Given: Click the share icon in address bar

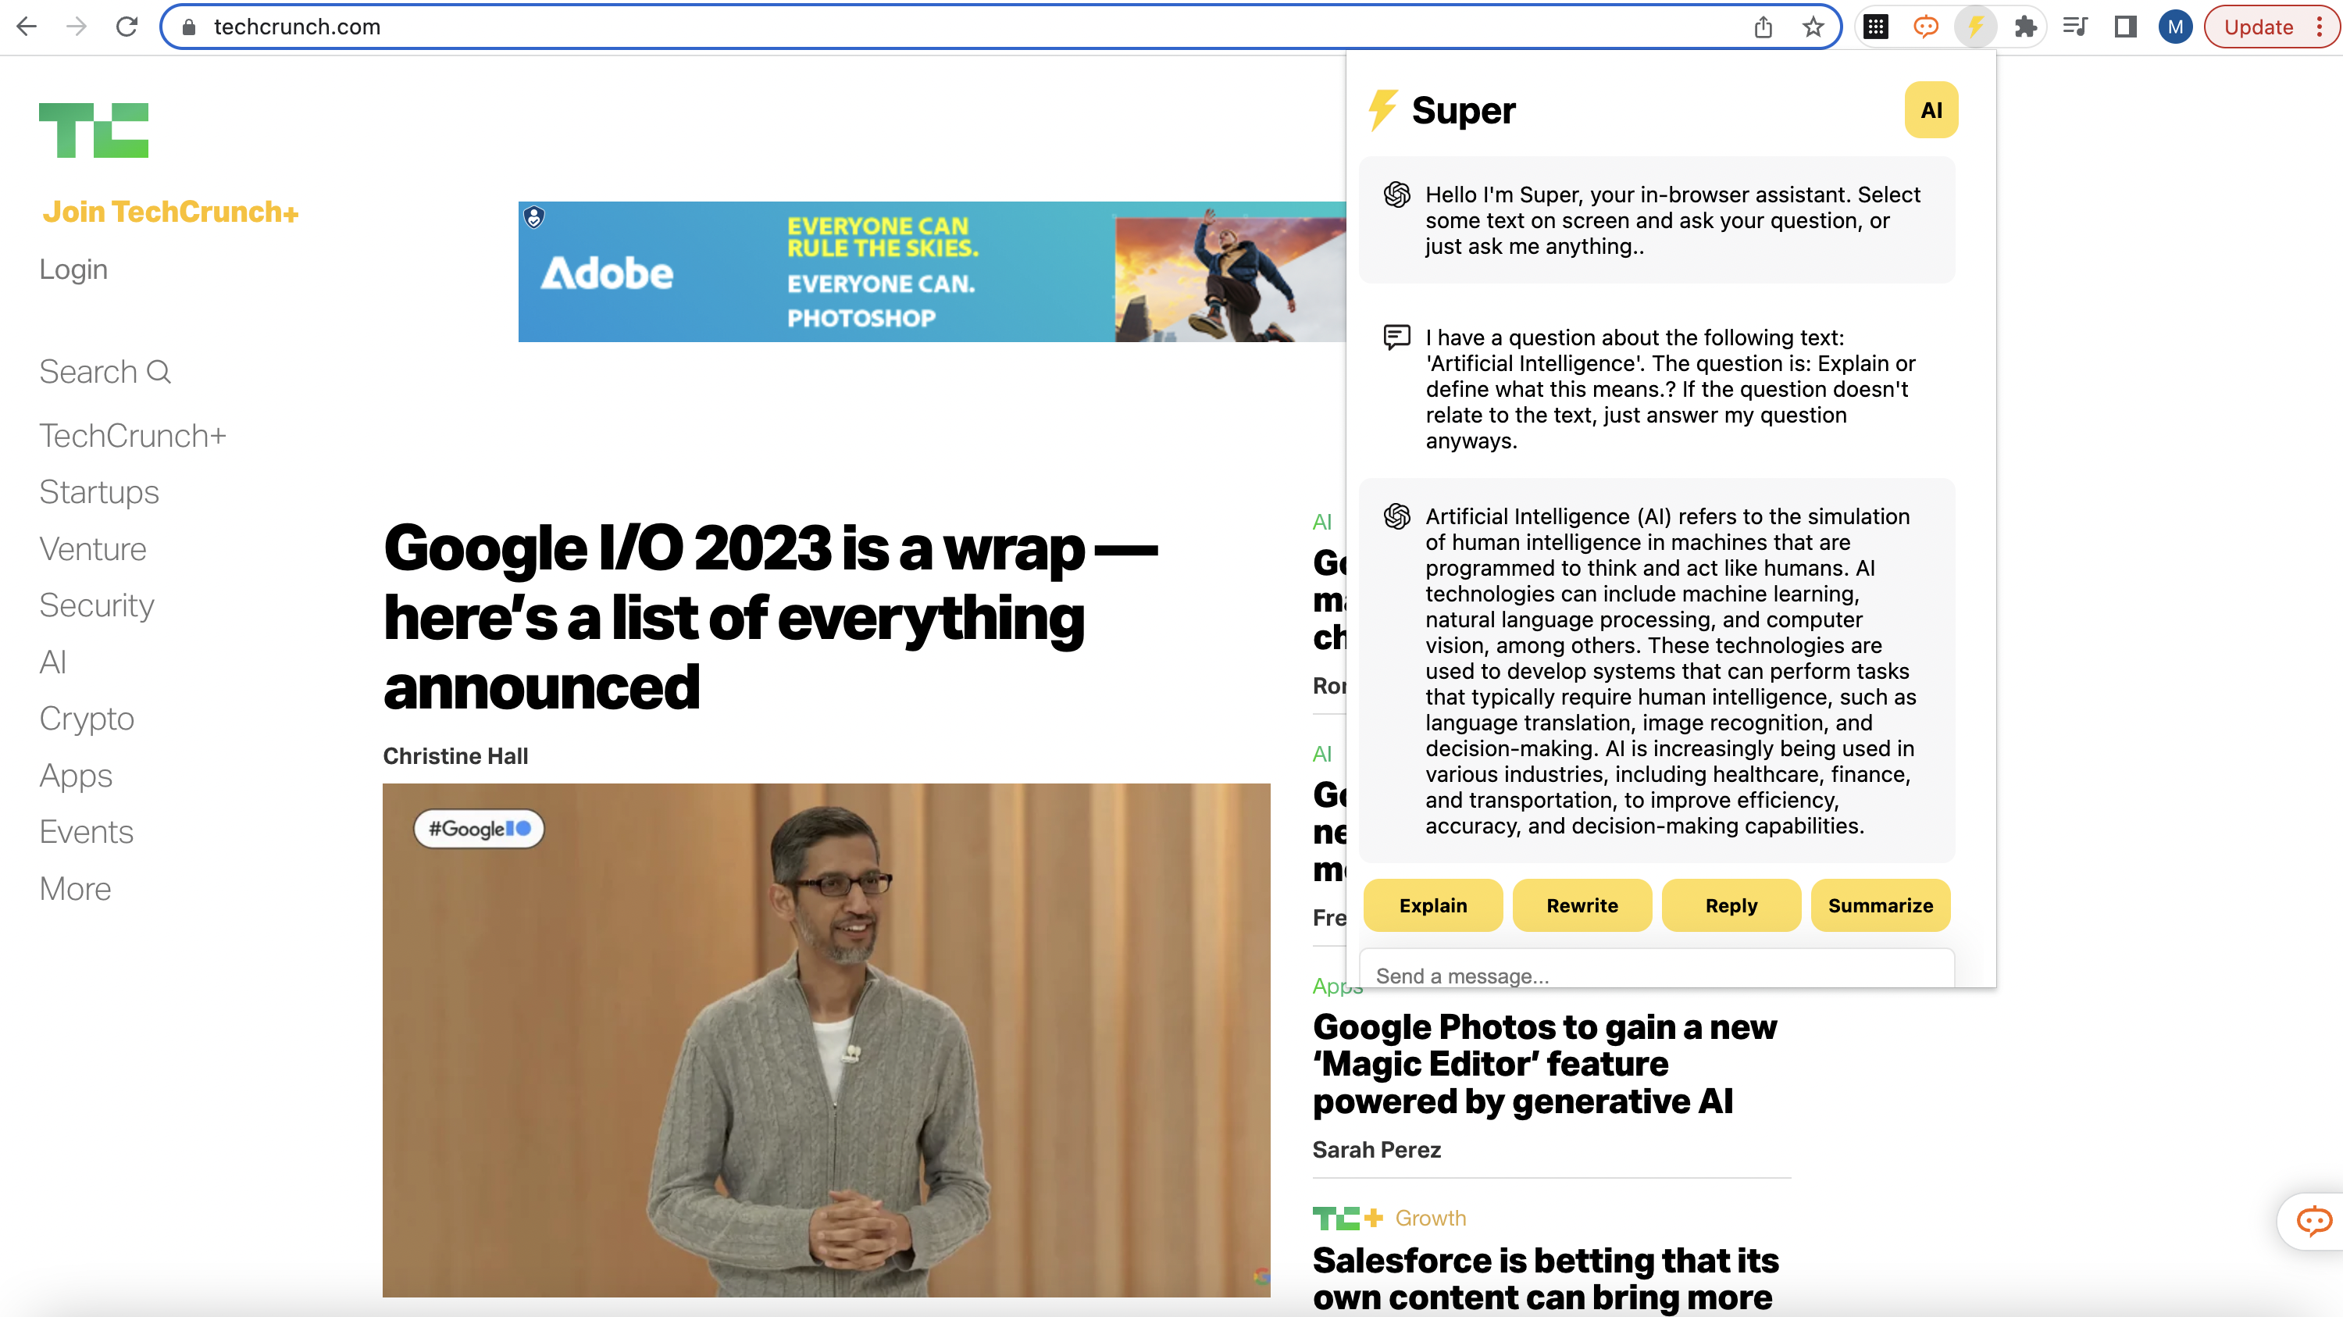Looking at the screenshot, I should [x=1763, y=27].
